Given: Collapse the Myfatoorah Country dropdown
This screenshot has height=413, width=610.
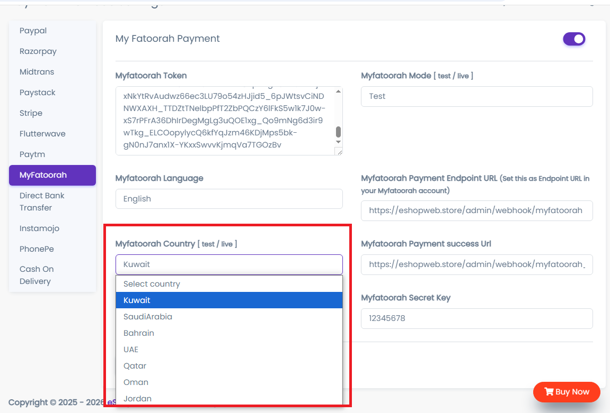Looking at the screenshot, I should pyautogui.click(x=229, y=264).
